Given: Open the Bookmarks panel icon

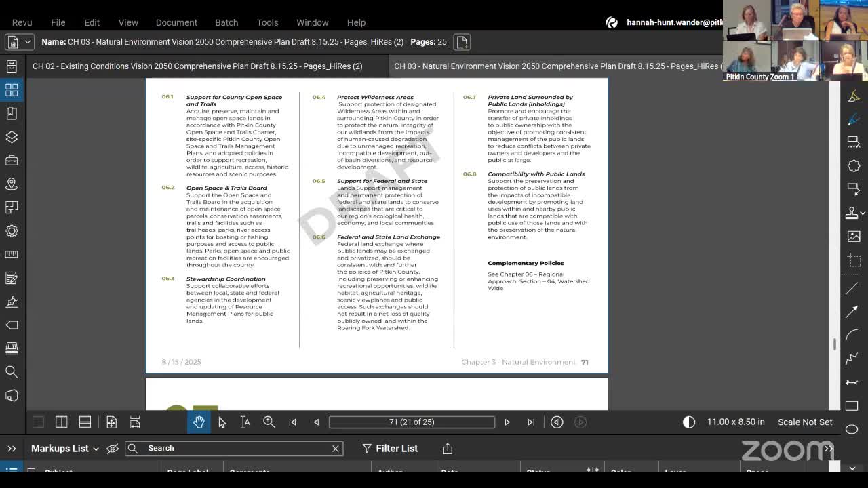Looking at the screenshot, I should point(12,113).
